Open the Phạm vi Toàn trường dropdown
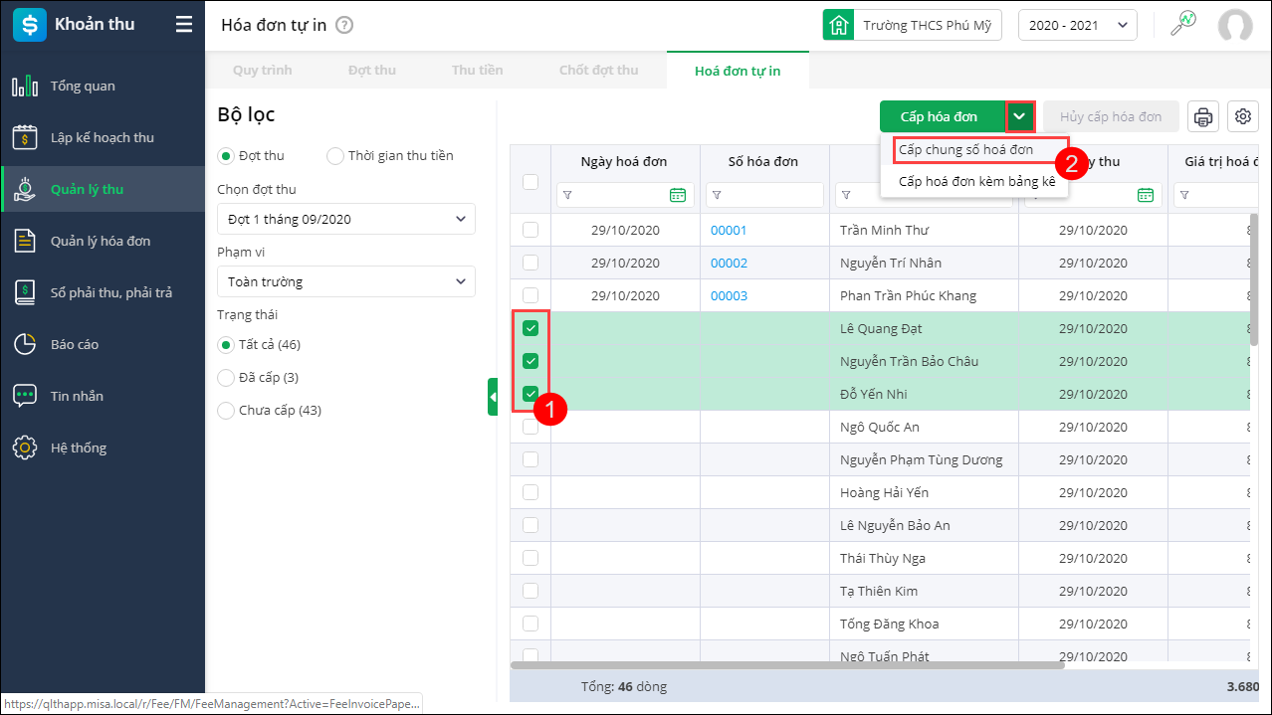This screenshot has width=1272, height=715. point(346,281)
